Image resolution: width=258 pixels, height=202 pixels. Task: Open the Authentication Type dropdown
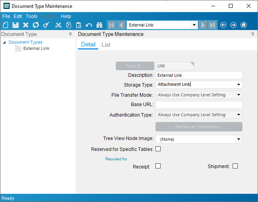(x=239, y=115)
